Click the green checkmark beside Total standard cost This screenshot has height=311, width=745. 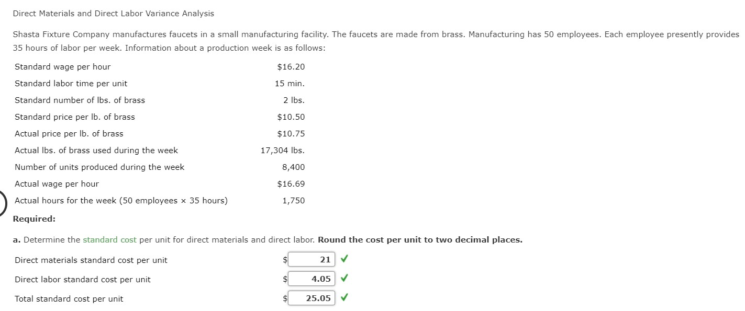344,298
